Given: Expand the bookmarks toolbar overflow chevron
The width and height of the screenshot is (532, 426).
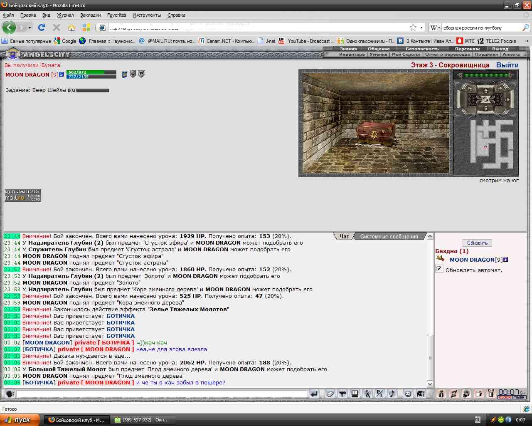Looking at the screenshot, I should point(527,41).
